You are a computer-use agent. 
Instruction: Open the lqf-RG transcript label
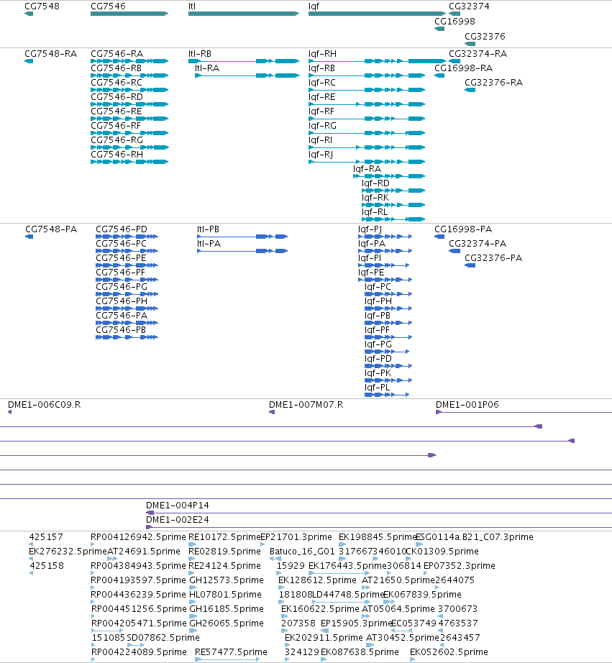322,126
